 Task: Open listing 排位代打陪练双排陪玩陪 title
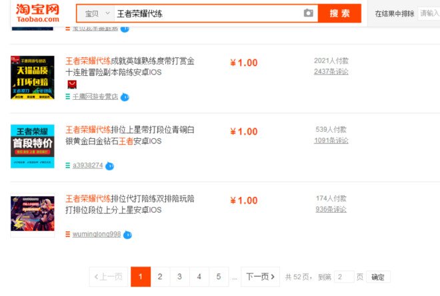tap(130, 204)
